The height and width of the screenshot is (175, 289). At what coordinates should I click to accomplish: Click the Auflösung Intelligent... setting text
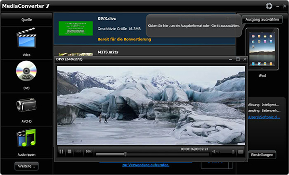[264, 105]
